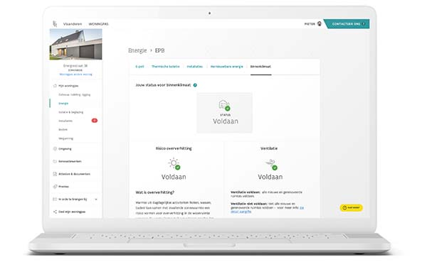This screenshot has height=262, width=427.
Task: Click the Attesten & documenten sidebar icon
Action: click(55, 174)
